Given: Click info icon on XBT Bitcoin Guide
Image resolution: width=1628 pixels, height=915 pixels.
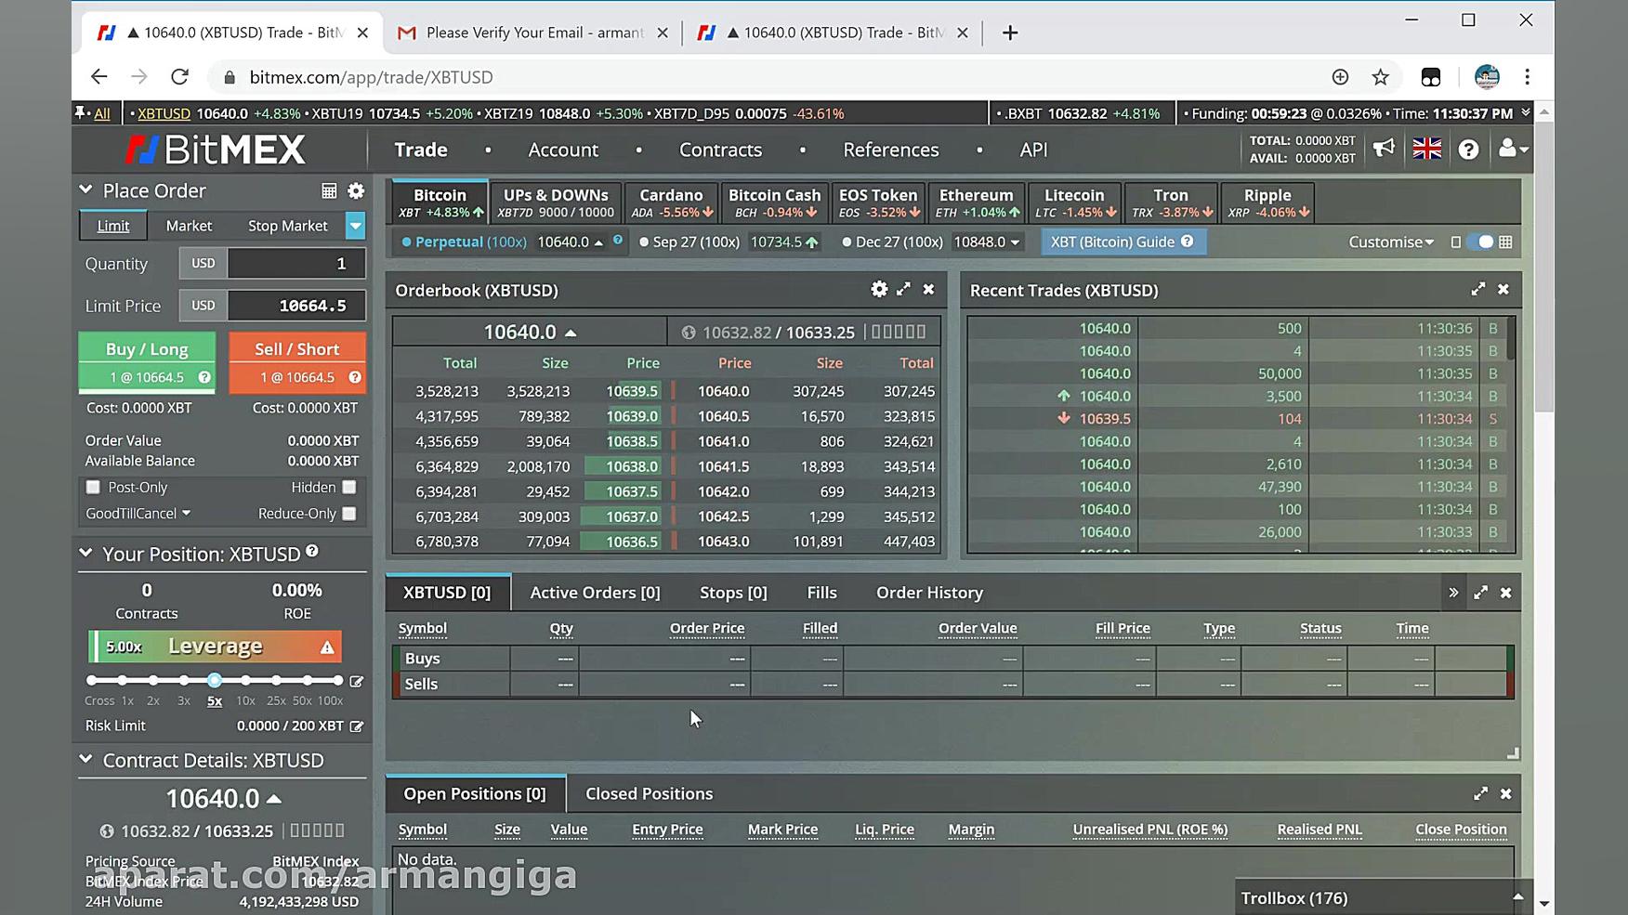Looking at the screenshot, I should pos(1187,242).
